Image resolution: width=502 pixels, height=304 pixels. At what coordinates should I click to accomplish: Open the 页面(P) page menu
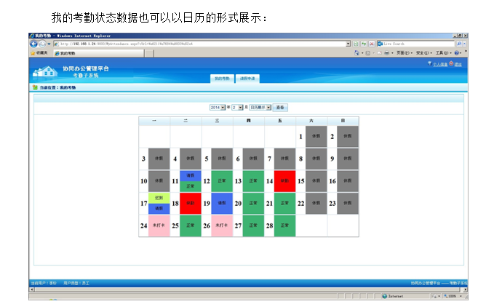(405, 53)
